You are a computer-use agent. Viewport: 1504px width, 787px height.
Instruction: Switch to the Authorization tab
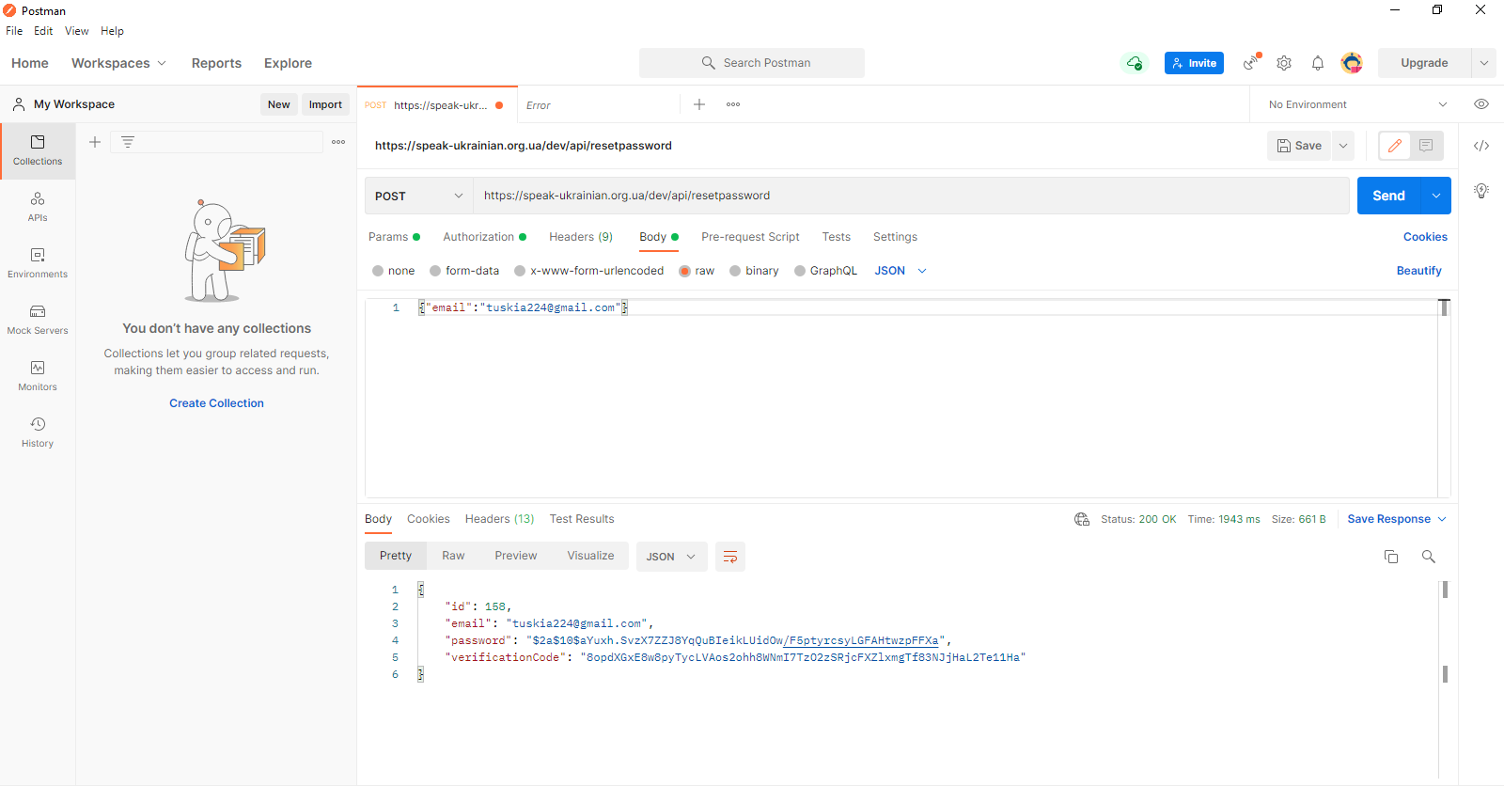(484, 237)
